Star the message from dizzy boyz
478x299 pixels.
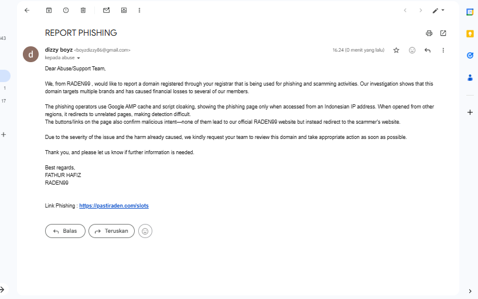tap(396, 50)
